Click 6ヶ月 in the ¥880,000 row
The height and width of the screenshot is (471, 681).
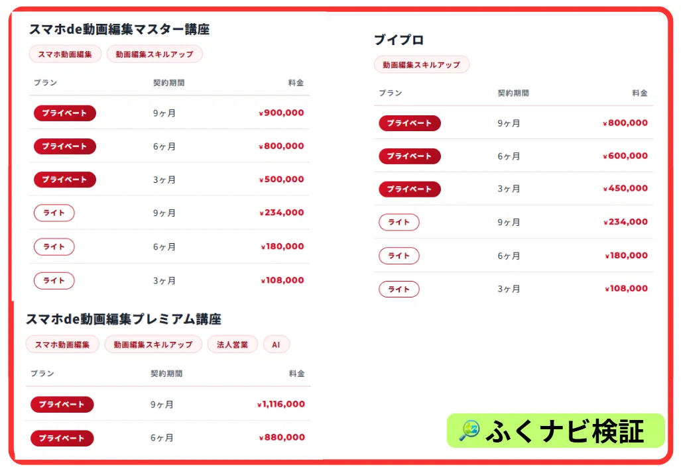point(162,438)
